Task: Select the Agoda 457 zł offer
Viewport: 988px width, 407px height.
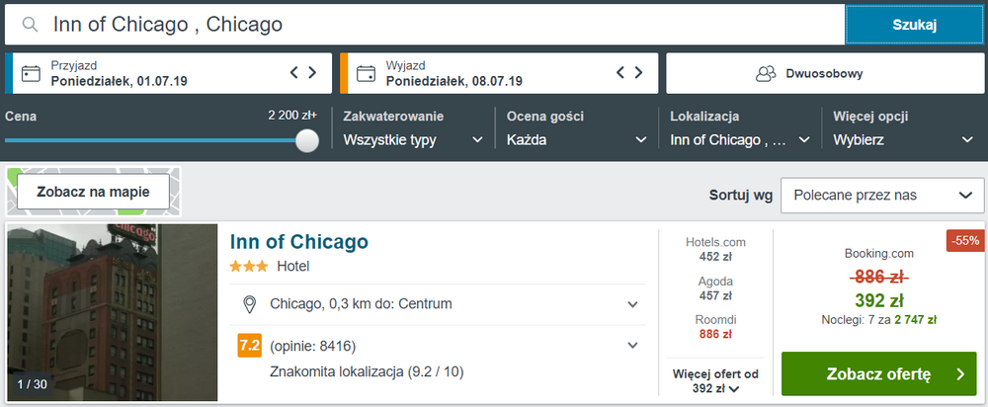Action: pyautogui.click(x=715, y=287)
